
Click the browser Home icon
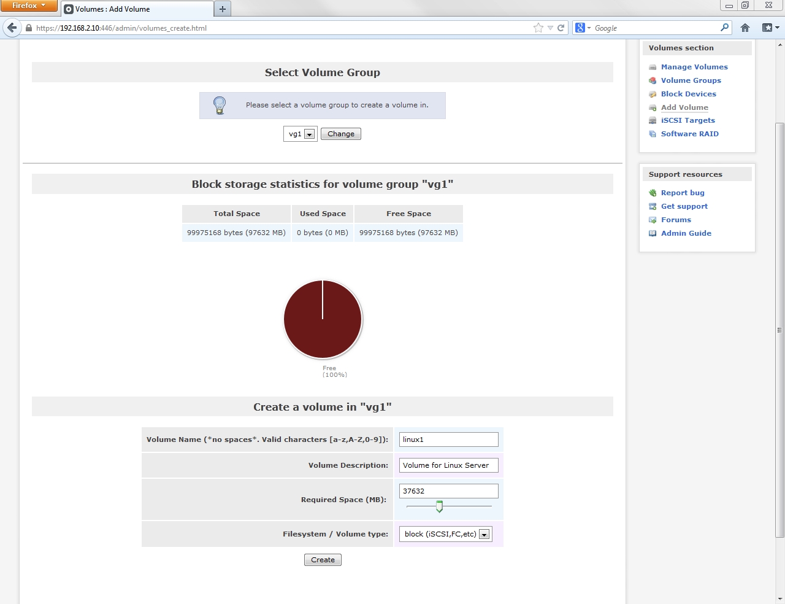point(745,28)
